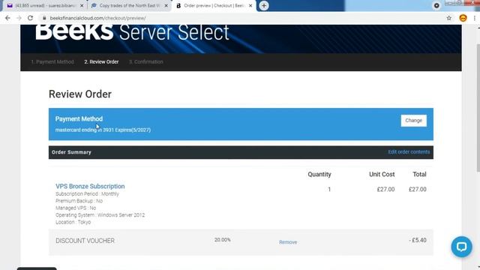Go to step 1 Payment Method
This screenshot has width=480, height=270.
(x=52, y=61)
